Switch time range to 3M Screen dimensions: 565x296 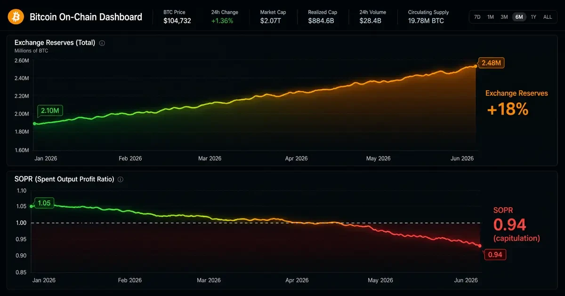(504, 17)
